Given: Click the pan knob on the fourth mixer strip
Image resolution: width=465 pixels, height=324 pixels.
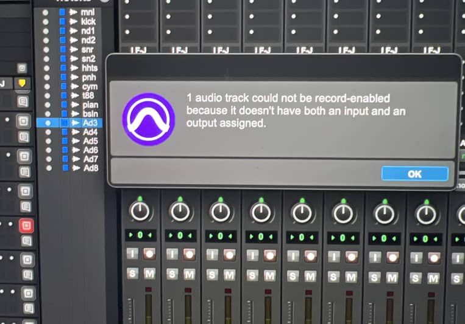Looking at the screenshot, I should click(x=261, y=213).
